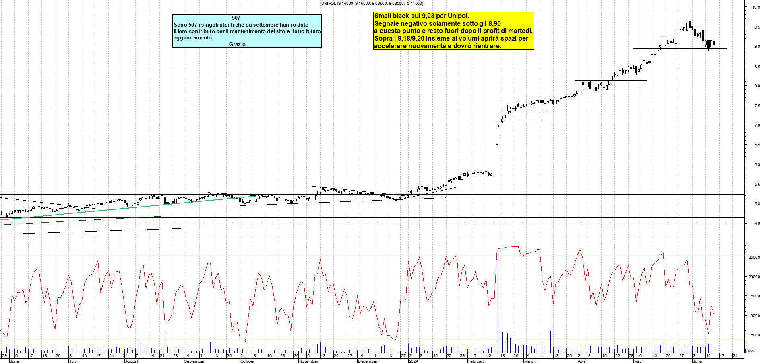Image resolution: width=761 pixels, height=363 pixels.
Task: Click the 8.5 price axis label
Action: (x=757, y=67)
